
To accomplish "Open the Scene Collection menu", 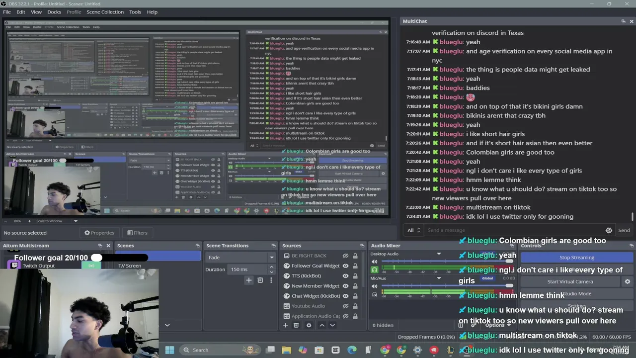I will [105, 12].
